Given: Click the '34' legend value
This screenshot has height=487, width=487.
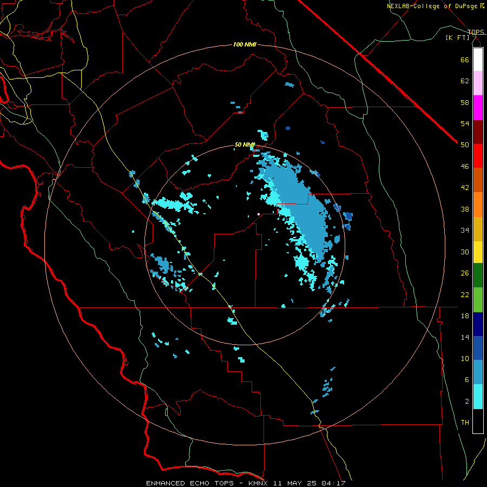Looking at the screenshot, I should point(465,231).
